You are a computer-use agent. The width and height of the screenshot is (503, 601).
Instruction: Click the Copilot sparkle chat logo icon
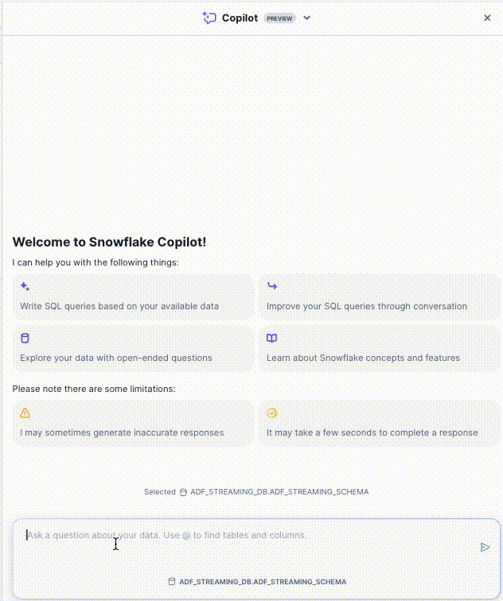coord(209,17)
